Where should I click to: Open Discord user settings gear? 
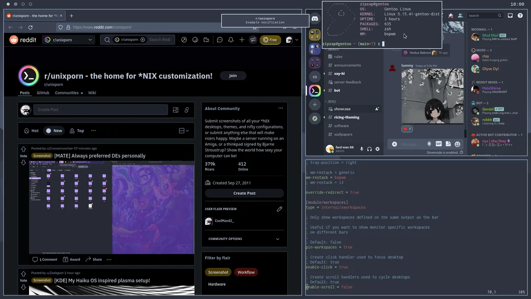point(377,149)
